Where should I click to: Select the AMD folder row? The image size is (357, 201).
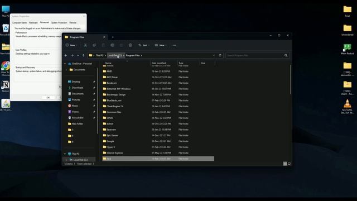[158, 71]
